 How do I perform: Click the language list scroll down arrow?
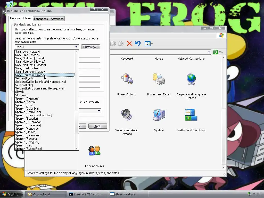(77, 148)
